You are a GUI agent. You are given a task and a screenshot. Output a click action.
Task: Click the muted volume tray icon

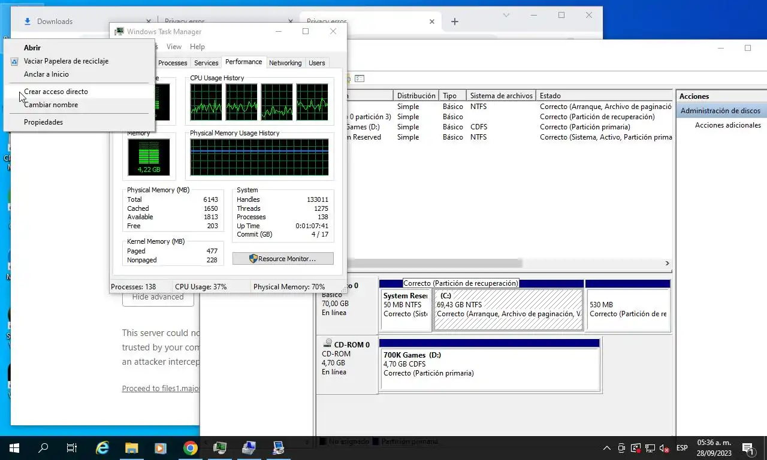[x=664, y=448]
